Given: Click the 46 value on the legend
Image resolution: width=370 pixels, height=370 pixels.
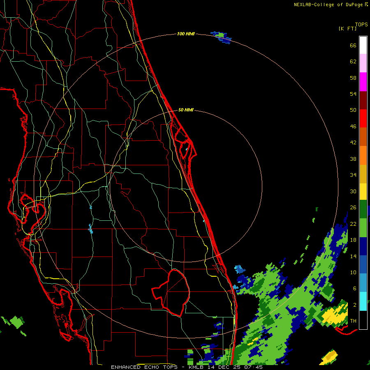Looking at the screenshot, I should [353, 127].
